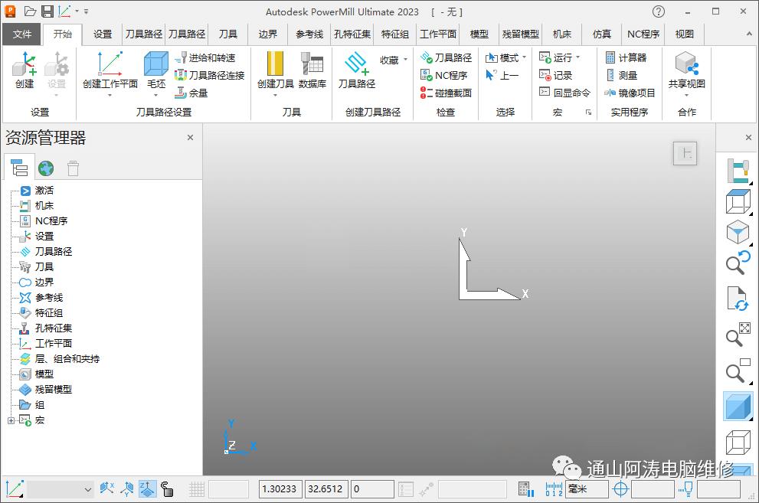Open the 计算器 calculator
759x503 pixels.
click(626, 58)
